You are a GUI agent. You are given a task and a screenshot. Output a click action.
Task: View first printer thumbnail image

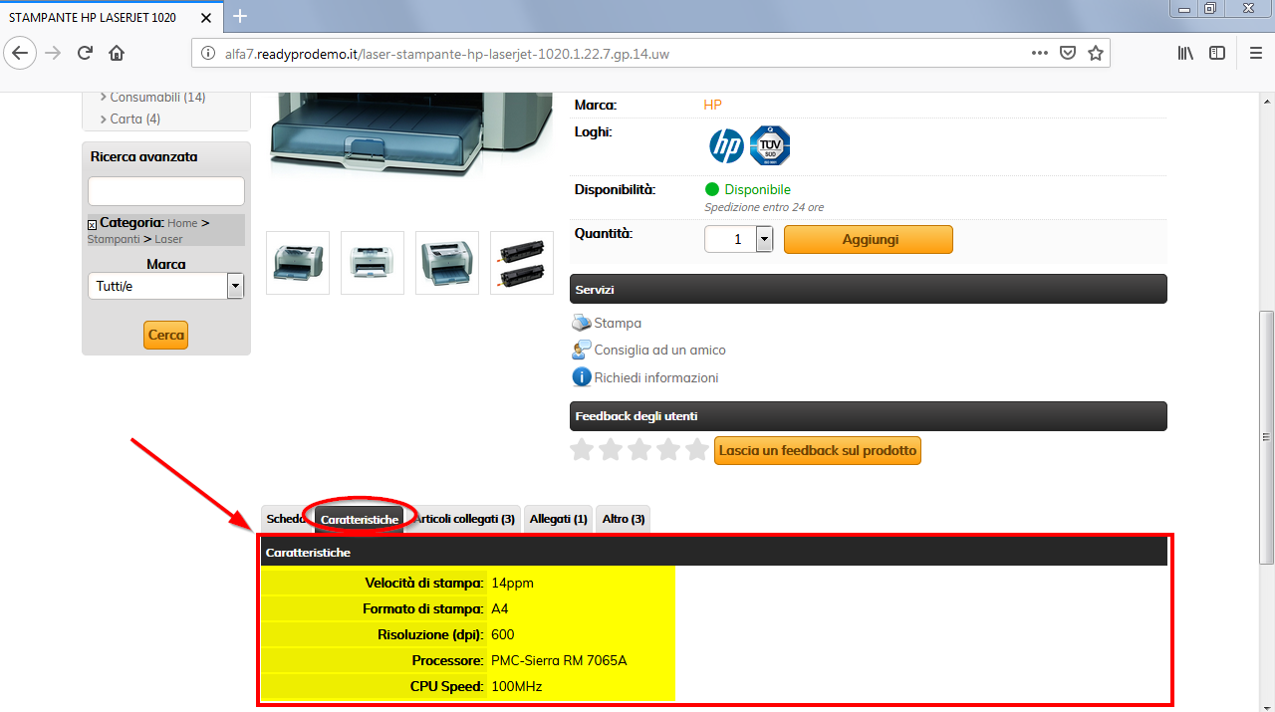(x=298, y=263)
